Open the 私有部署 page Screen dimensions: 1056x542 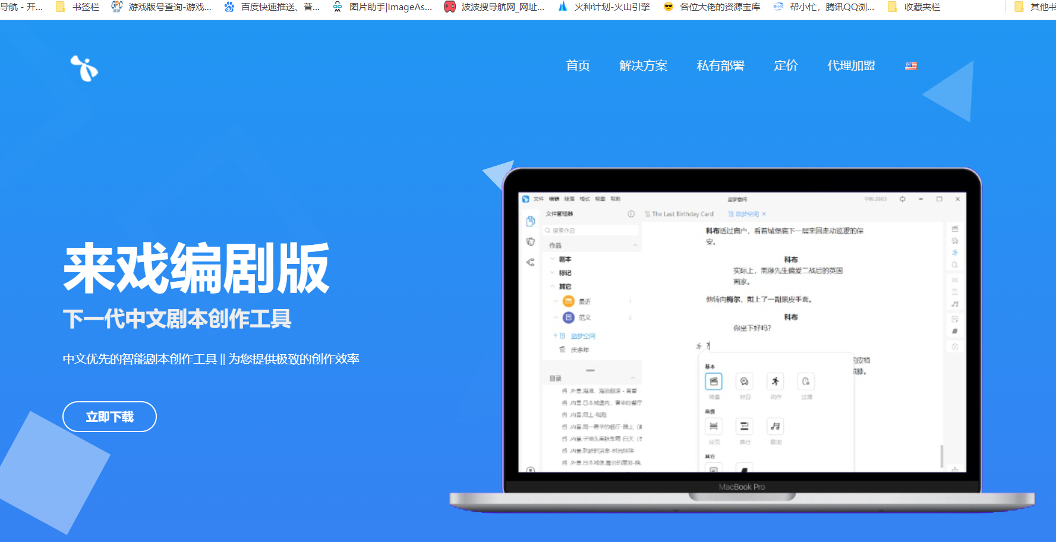(x=720, y=66)
